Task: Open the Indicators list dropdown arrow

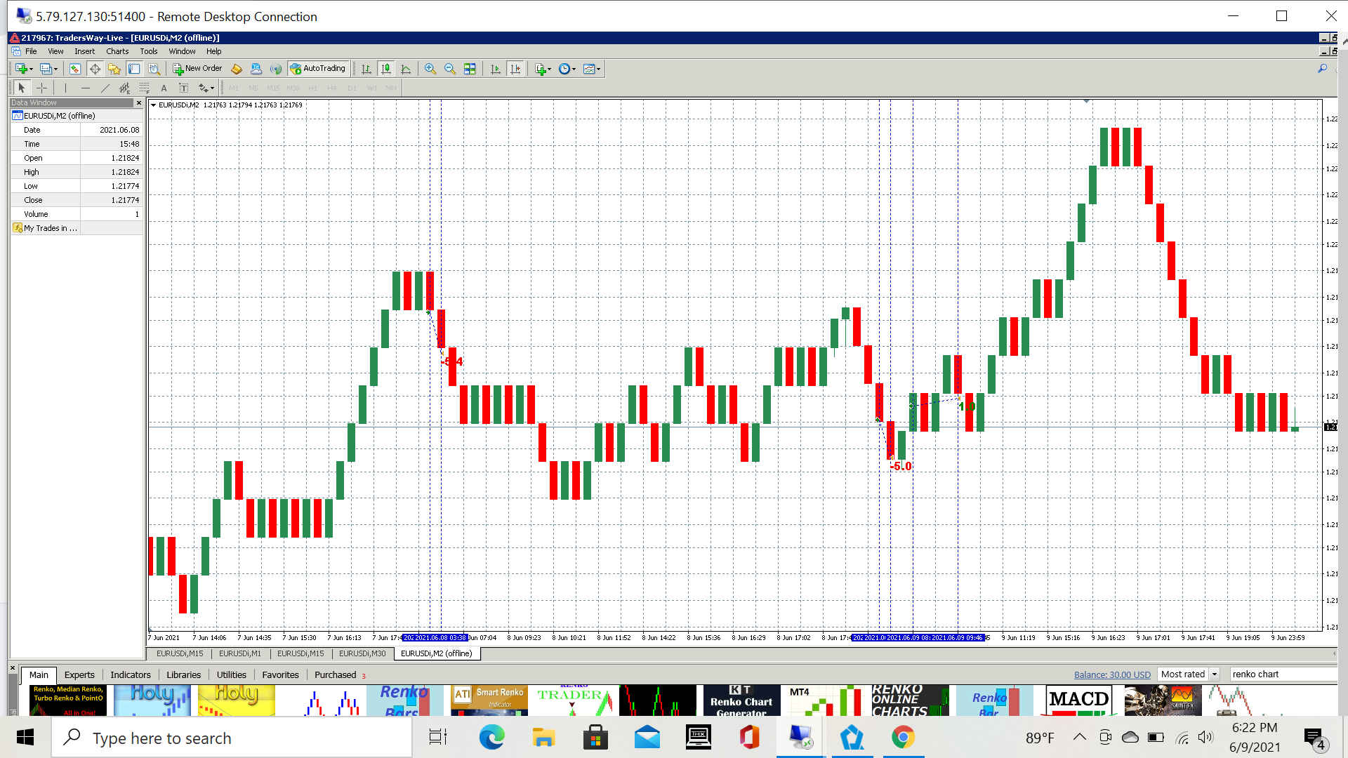Action: [549, 69]
